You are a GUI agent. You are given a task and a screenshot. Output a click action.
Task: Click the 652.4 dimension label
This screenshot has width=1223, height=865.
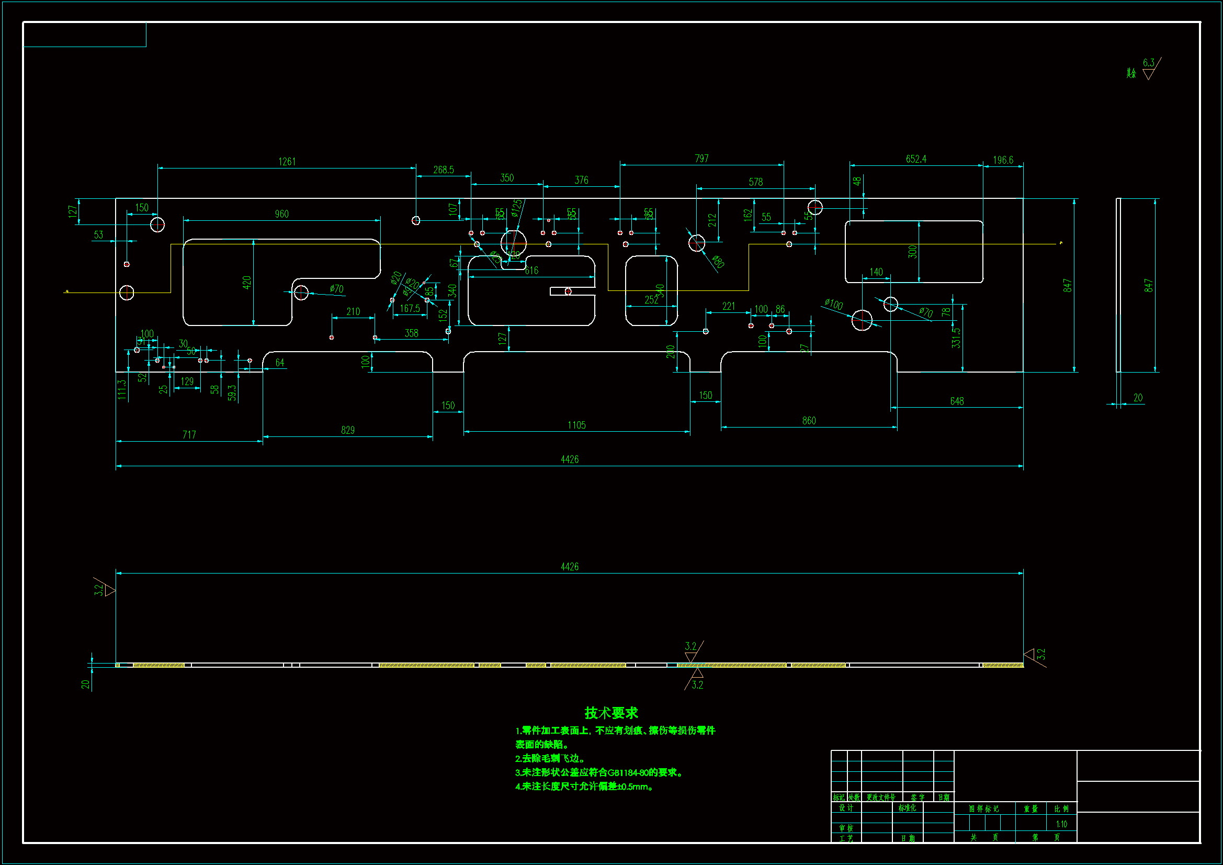point(915,159)
